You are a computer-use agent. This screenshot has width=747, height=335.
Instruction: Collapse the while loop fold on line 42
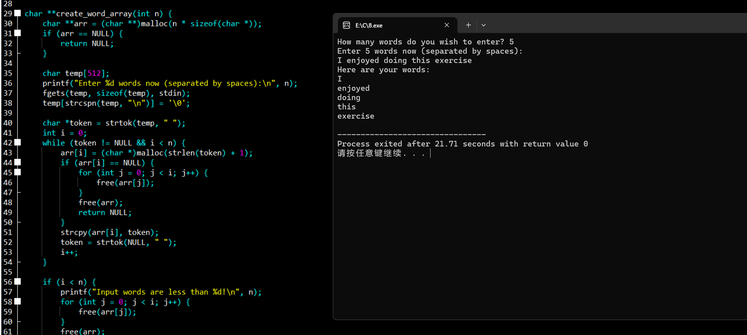[18, 142]
